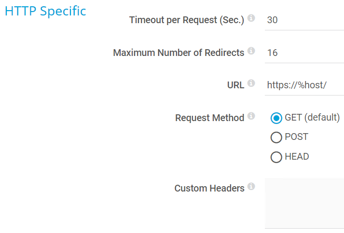
Task: Click the Custom Headers info icon
Action: pyautogui.click(x=251, y=186)
